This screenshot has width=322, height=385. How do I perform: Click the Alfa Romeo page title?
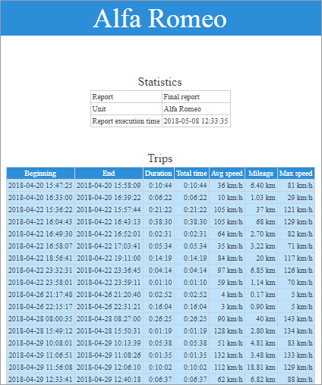pos(160,18)
